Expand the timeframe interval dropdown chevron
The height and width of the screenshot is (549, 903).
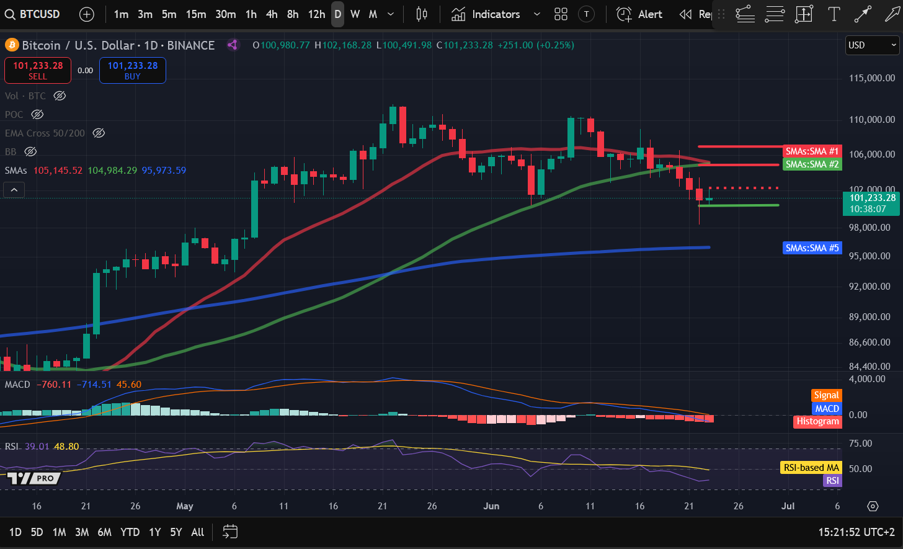coord(391,14)
